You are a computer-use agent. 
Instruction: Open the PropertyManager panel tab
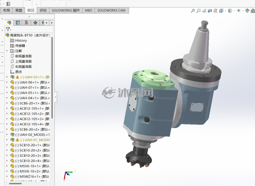coord(18,23)
